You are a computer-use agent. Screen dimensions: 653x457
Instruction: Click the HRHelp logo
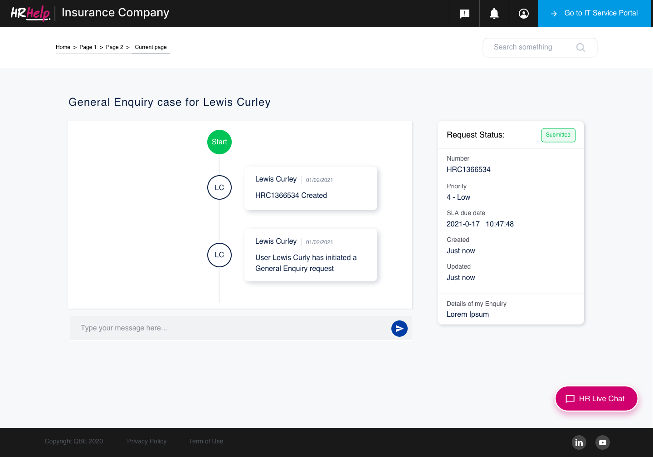tap(30, 13)
